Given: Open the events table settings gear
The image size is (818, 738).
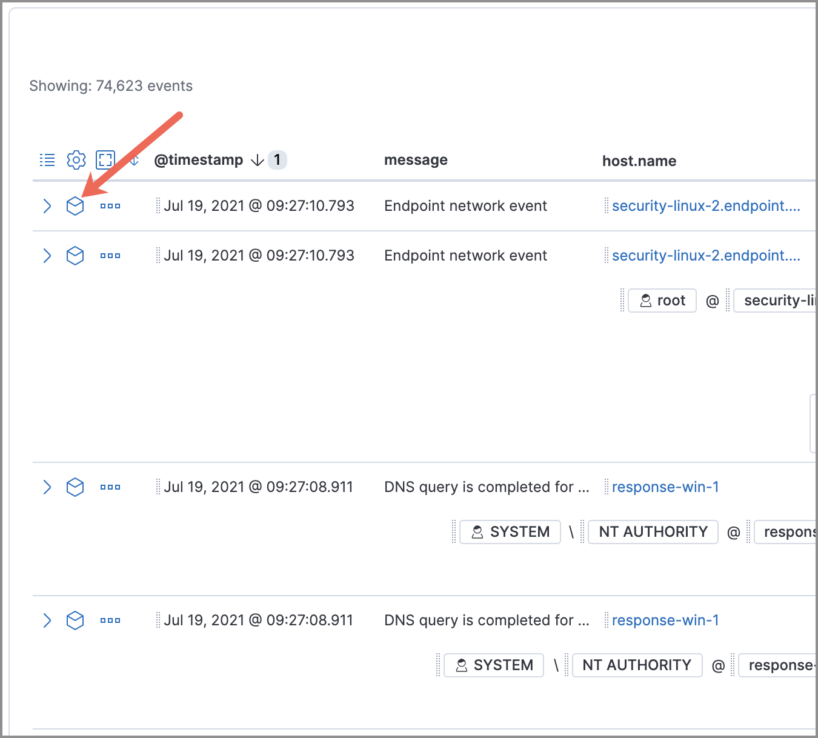Looking at the screenshot, I should point(76,159).
